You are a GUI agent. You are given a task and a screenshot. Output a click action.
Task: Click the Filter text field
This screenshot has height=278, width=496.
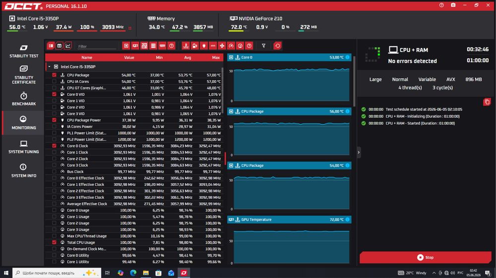[x=97, y=46]
